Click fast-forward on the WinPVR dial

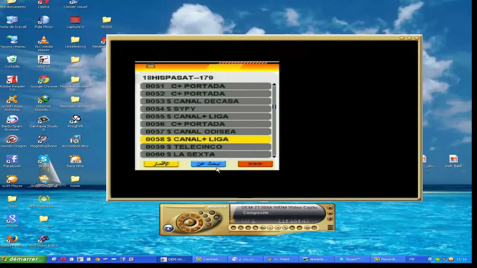(195, 229)
